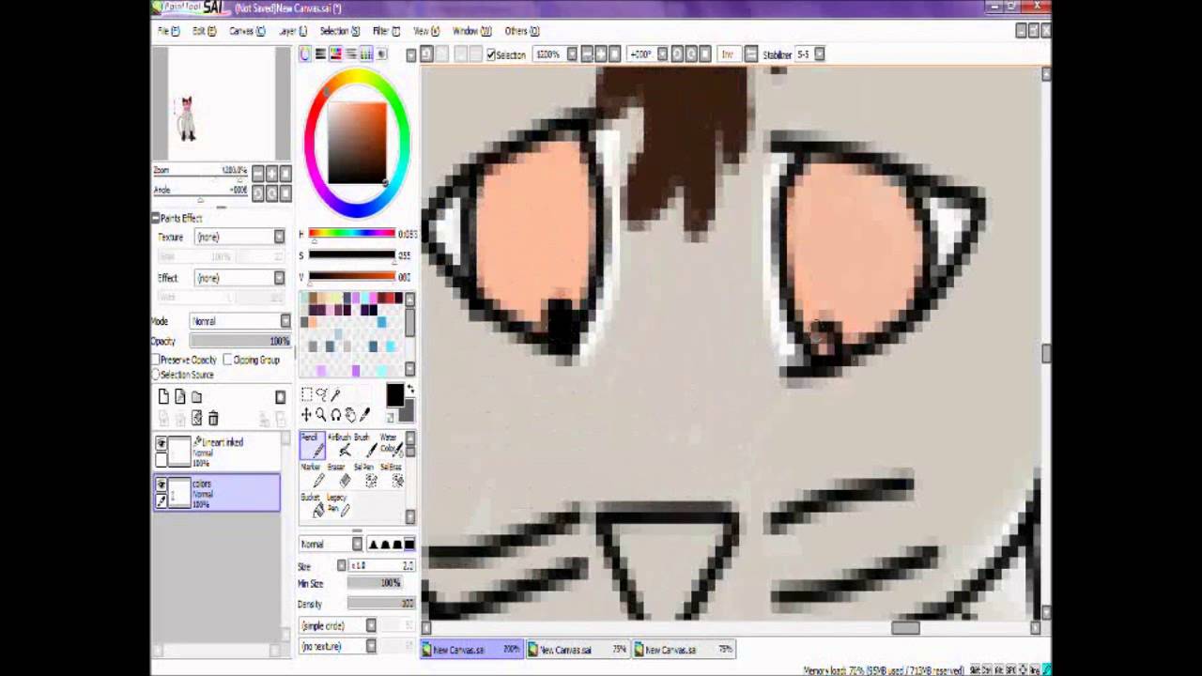Show the color wheel panel
This screenshot has width=1202, height=676.
click(305, 54)
